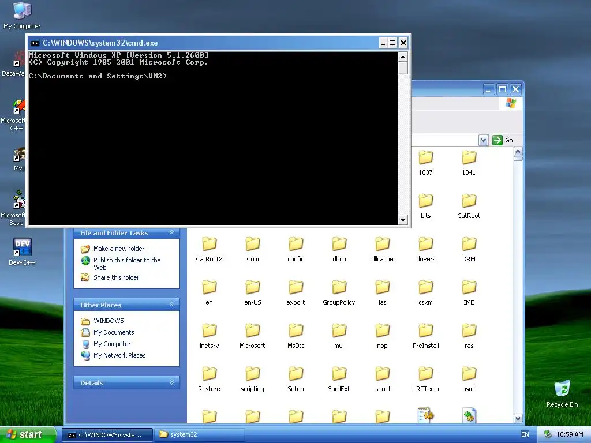591x443 pixels.
Task: Select the Recycle Bin desktop icon
Action: [x=562, y=394]
